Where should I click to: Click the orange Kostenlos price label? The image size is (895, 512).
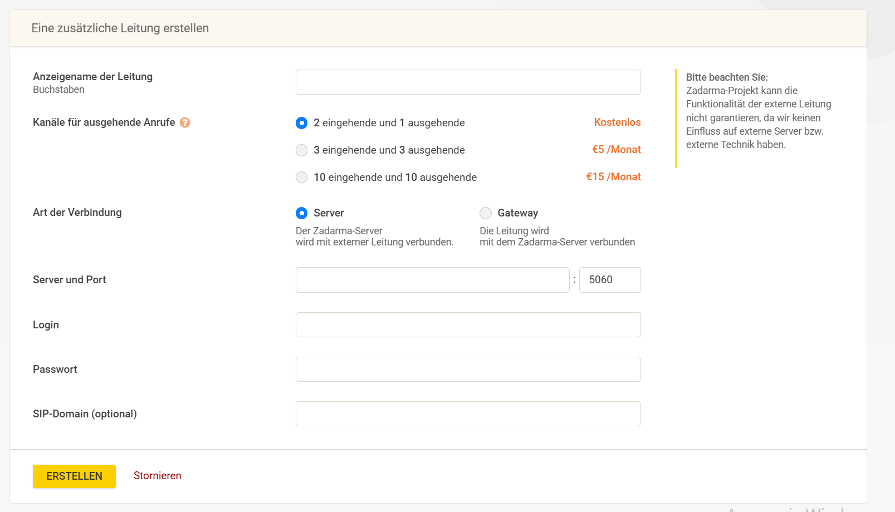pos(617,122)
